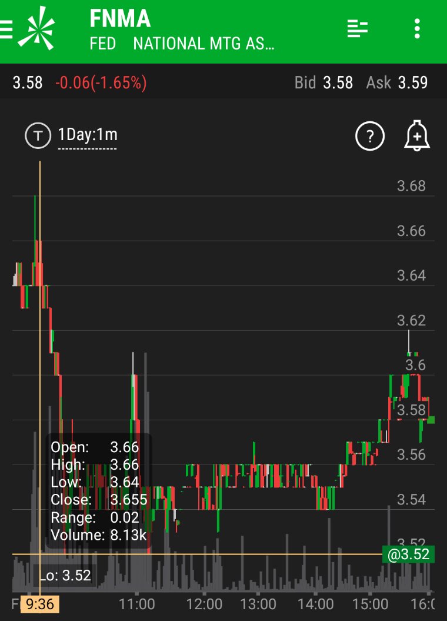Tap the 13:00 time axis label

click(258, 605)
